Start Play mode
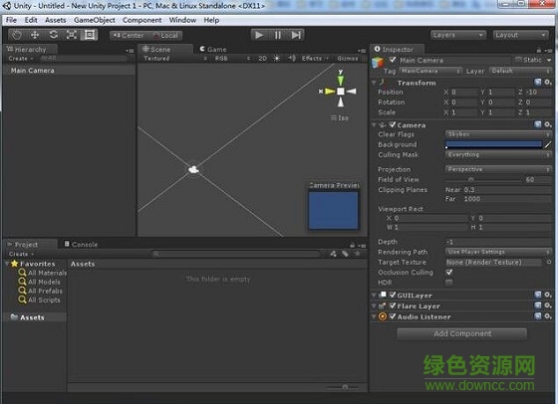This screenshot has height=404, width=558. [x=259, y=35]
